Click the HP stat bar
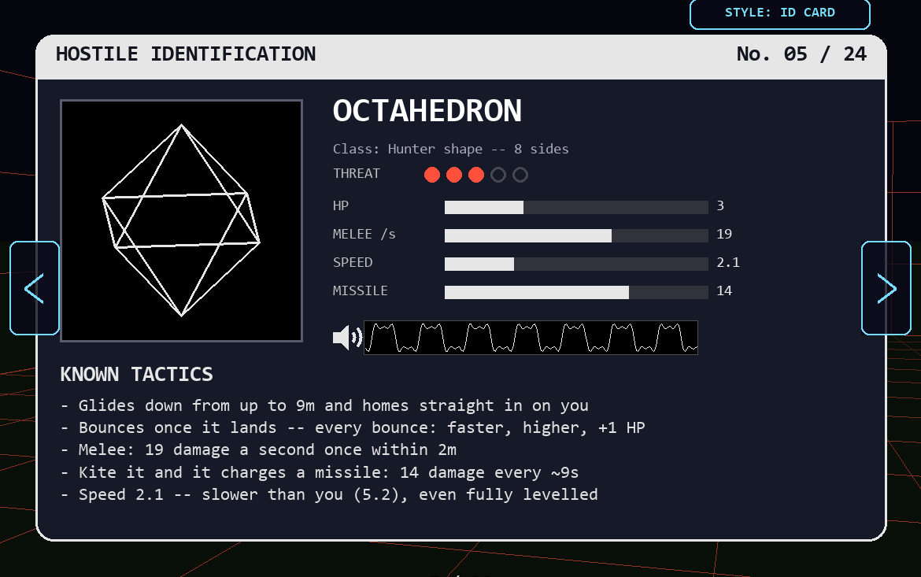This screenshot has width=921, height=577. tap(576, 207)
